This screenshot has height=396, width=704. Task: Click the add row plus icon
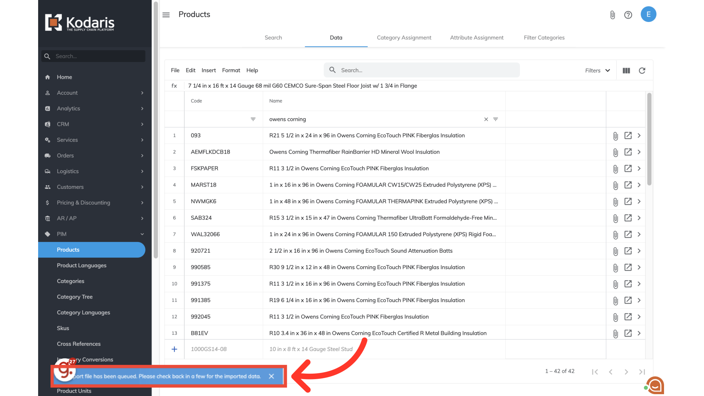175,349
